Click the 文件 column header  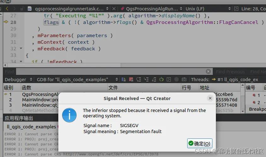coord(144,88)
